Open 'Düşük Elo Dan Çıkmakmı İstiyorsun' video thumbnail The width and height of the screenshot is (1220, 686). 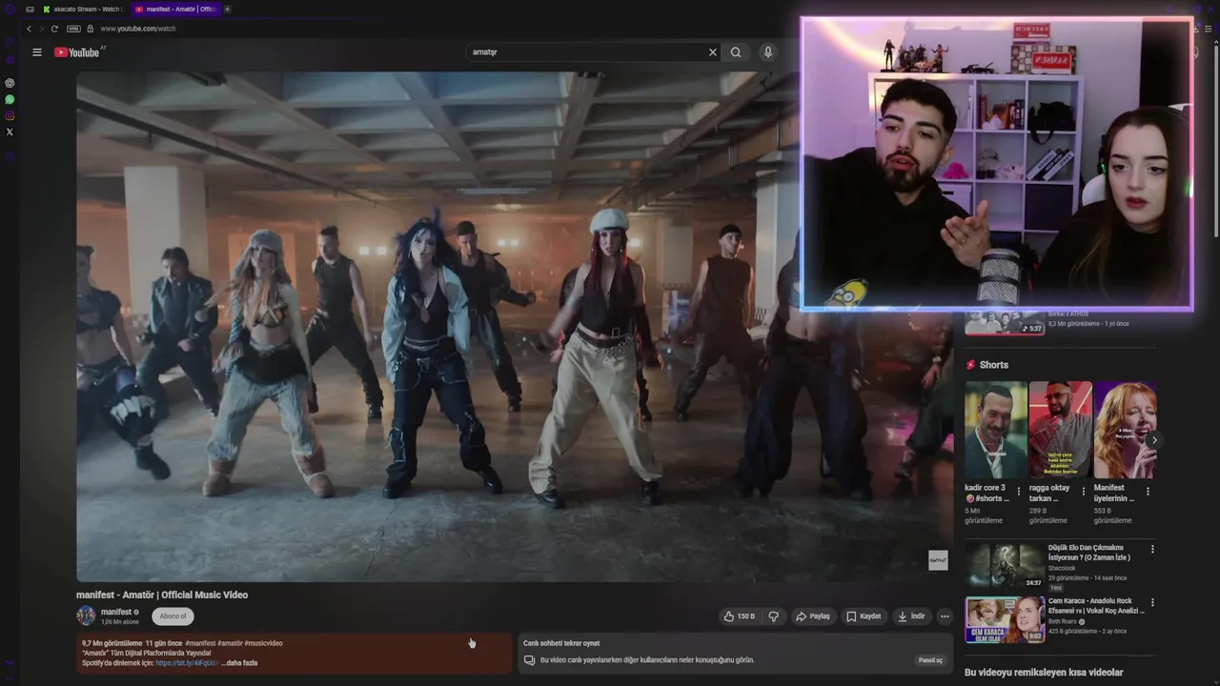pos(1005,565)
